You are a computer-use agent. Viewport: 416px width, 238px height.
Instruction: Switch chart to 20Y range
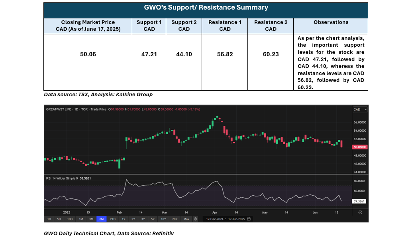coord(175,219)
